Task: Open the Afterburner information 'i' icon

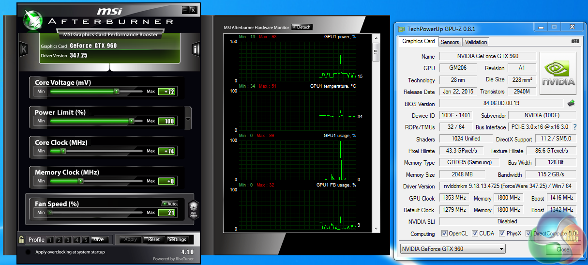Action: pos(196,49)
